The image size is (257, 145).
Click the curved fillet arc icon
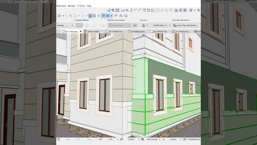pos(140,10)
